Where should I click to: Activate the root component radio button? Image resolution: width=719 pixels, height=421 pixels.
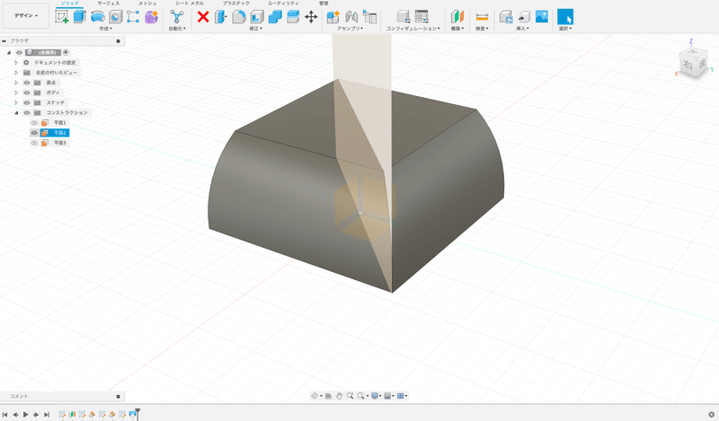pos(66,53)
